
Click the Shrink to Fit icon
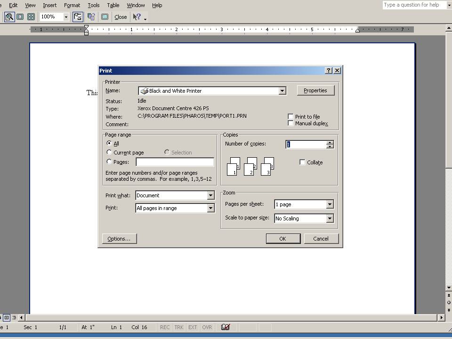click(x=91, y=17)
